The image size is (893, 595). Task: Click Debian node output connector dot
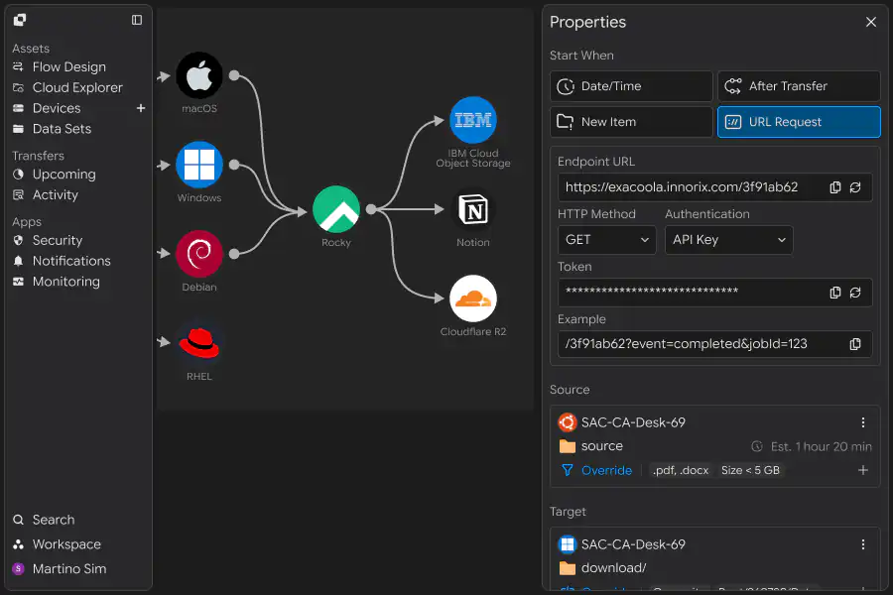(x=234, y=254)
